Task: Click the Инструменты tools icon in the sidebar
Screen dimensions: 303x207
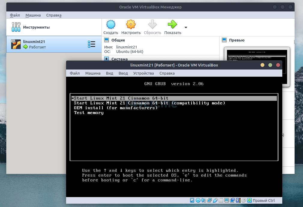Action: [16, 27]
